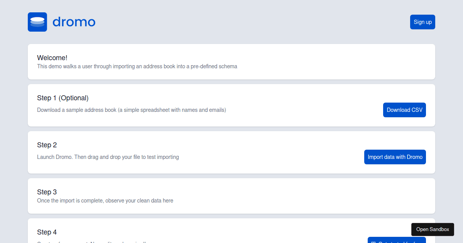Click the demo walkthrough description under Welcome

tap(137, 66)
